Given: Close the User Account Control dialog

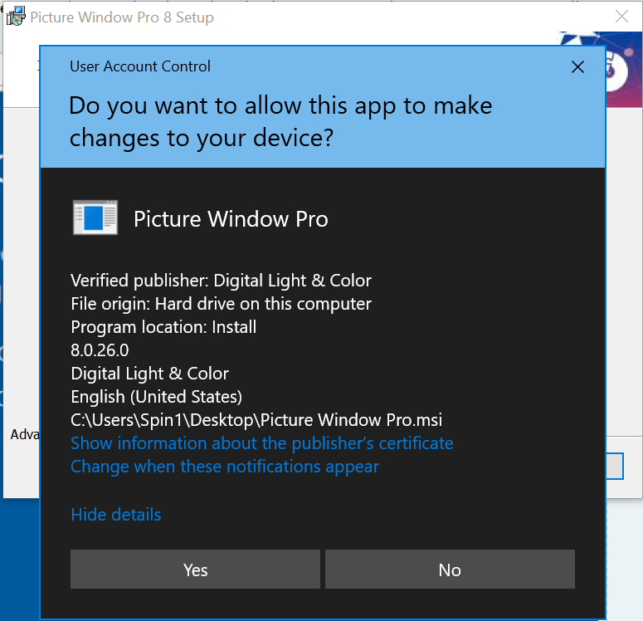Looking at the screenshot, I should pos(577,67).
